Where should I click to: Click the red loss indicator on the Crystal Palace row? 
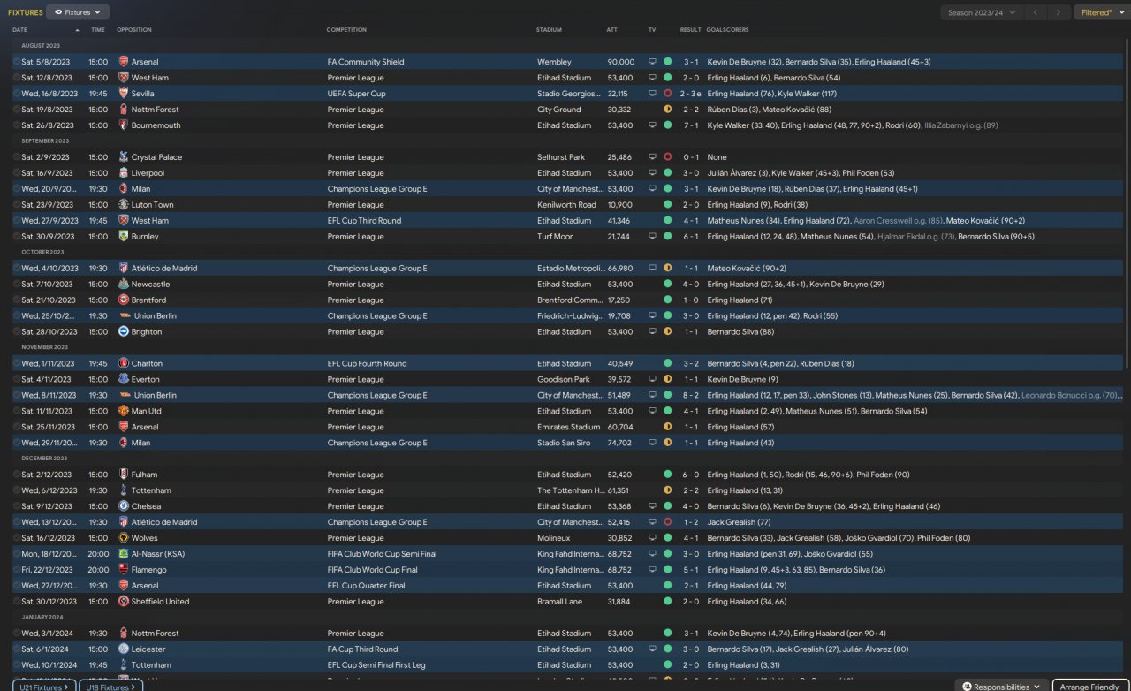click(x=667, y=157)
